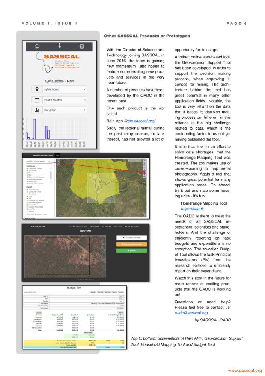Click the calendar icon beside Past 3 months

click(37, 100)
